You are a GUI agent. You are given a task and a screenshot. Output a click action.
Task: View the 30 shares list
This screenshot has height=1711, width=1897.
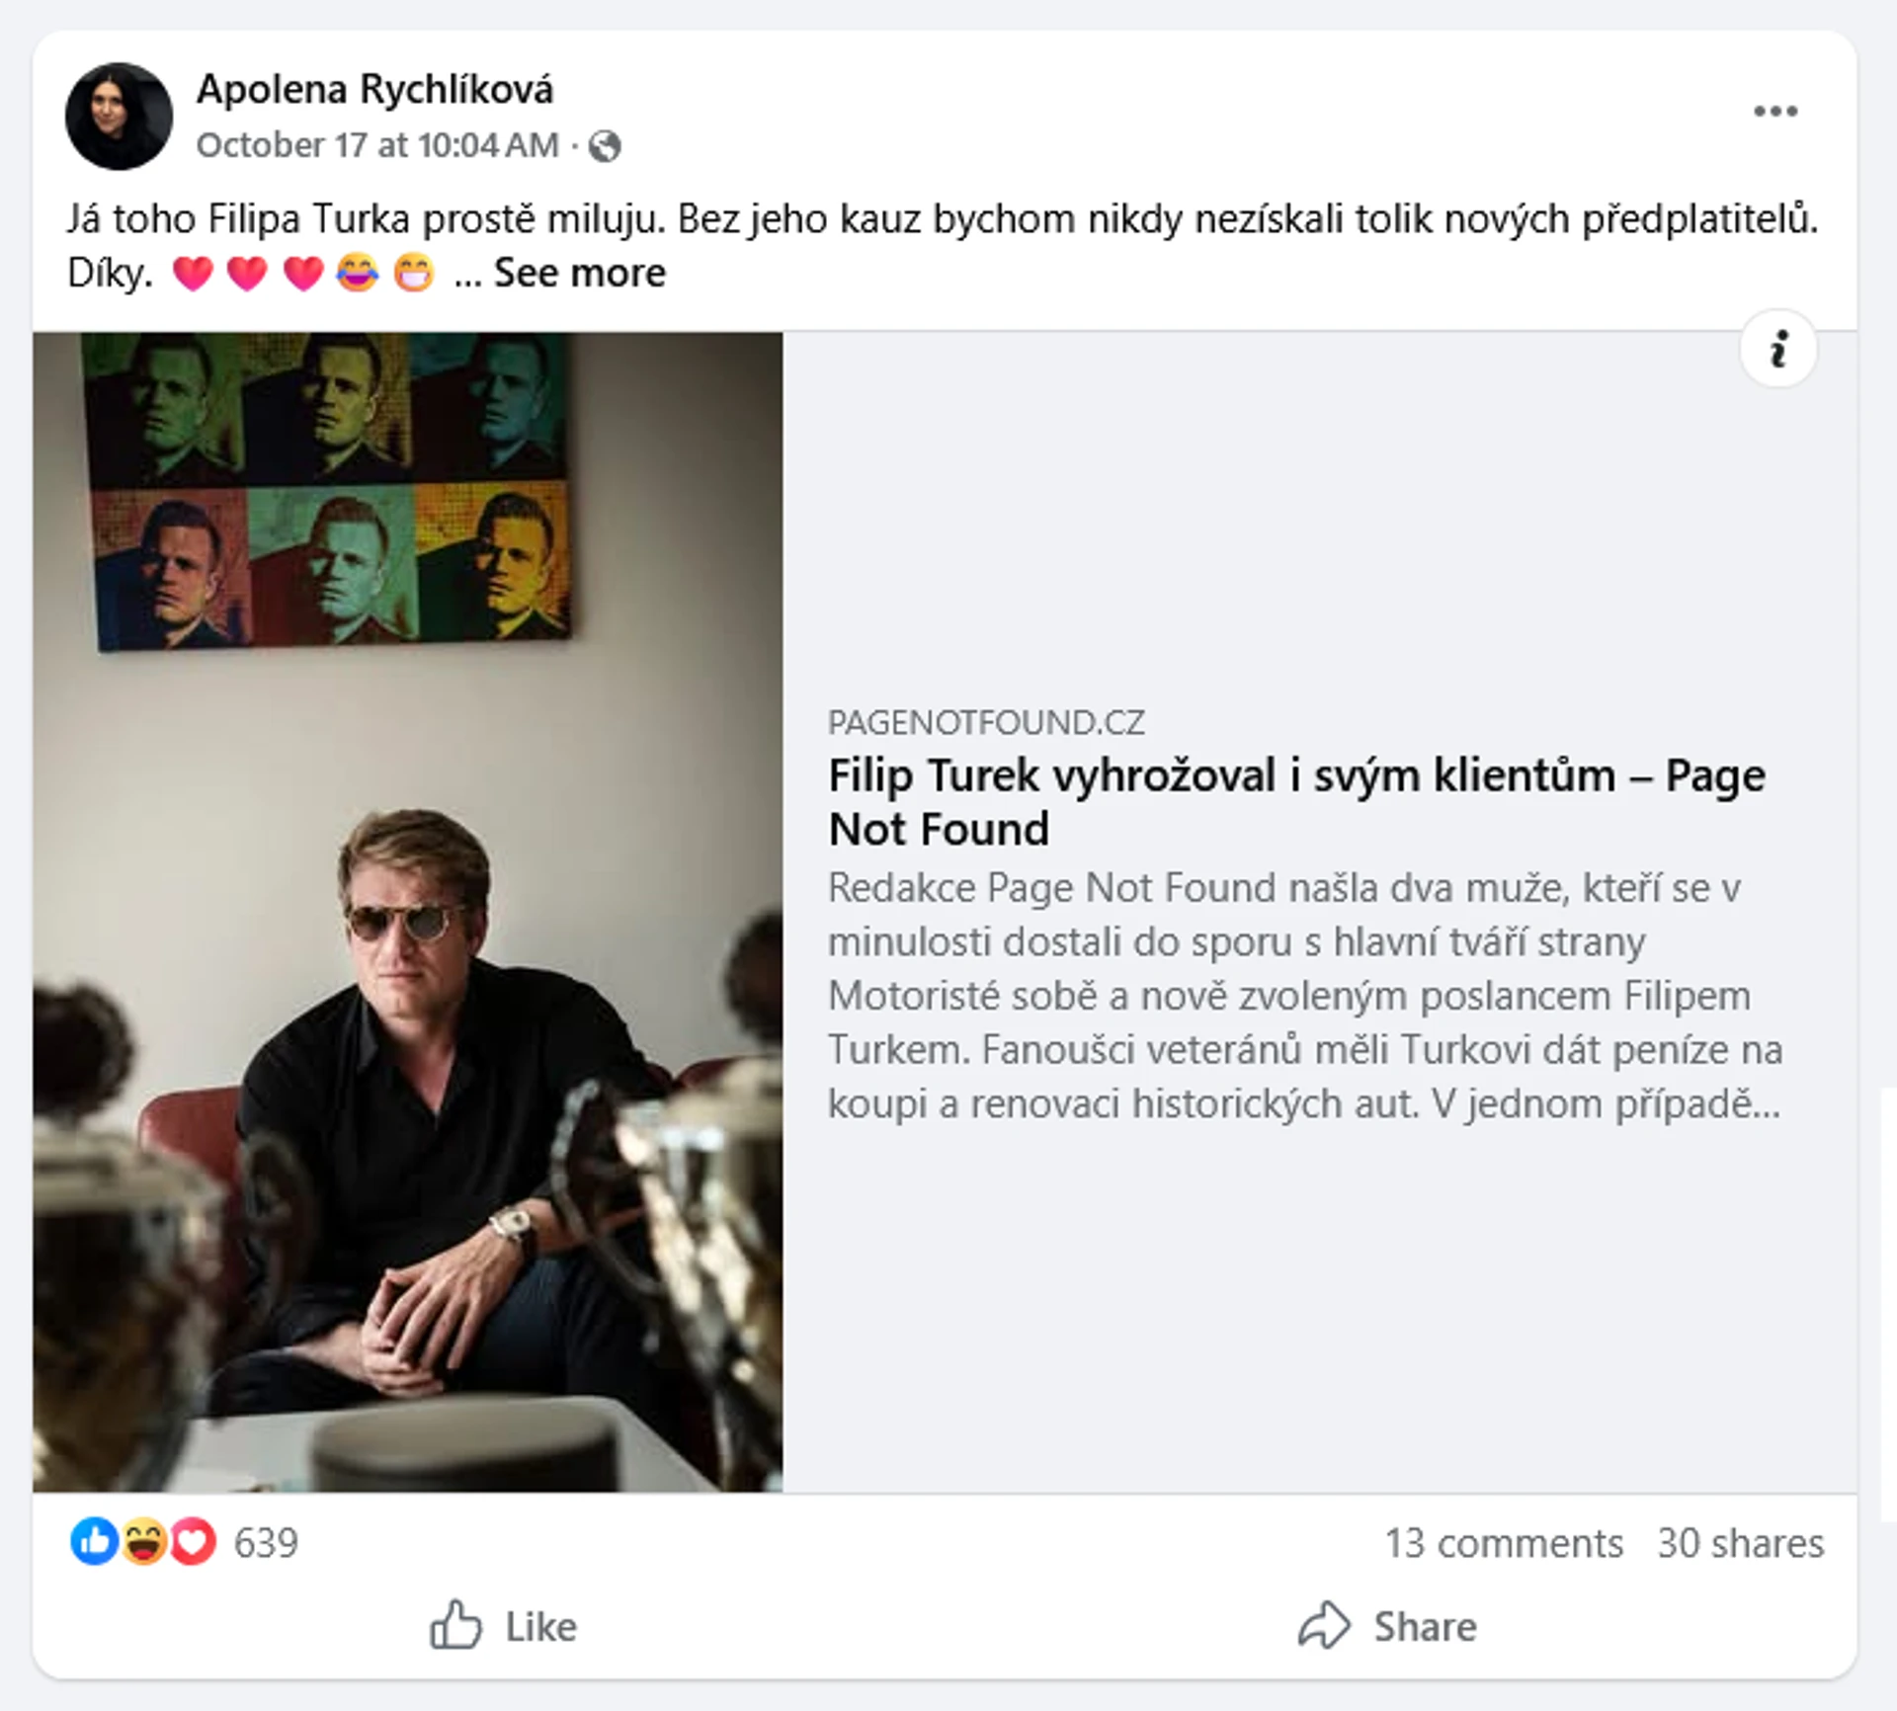pos(1740,1543)
